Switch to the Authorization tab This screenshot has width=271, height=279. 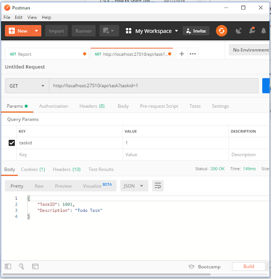[53, 106]
